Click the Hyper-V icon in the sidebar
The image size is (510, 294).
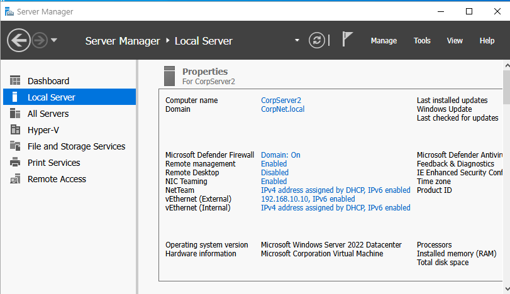click(x=16, y=130)
